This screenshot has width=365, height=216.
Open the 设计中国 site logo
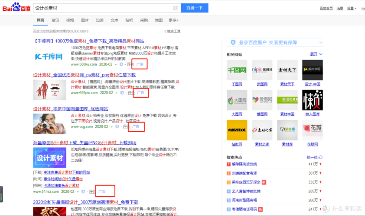[x=313, y=70]
